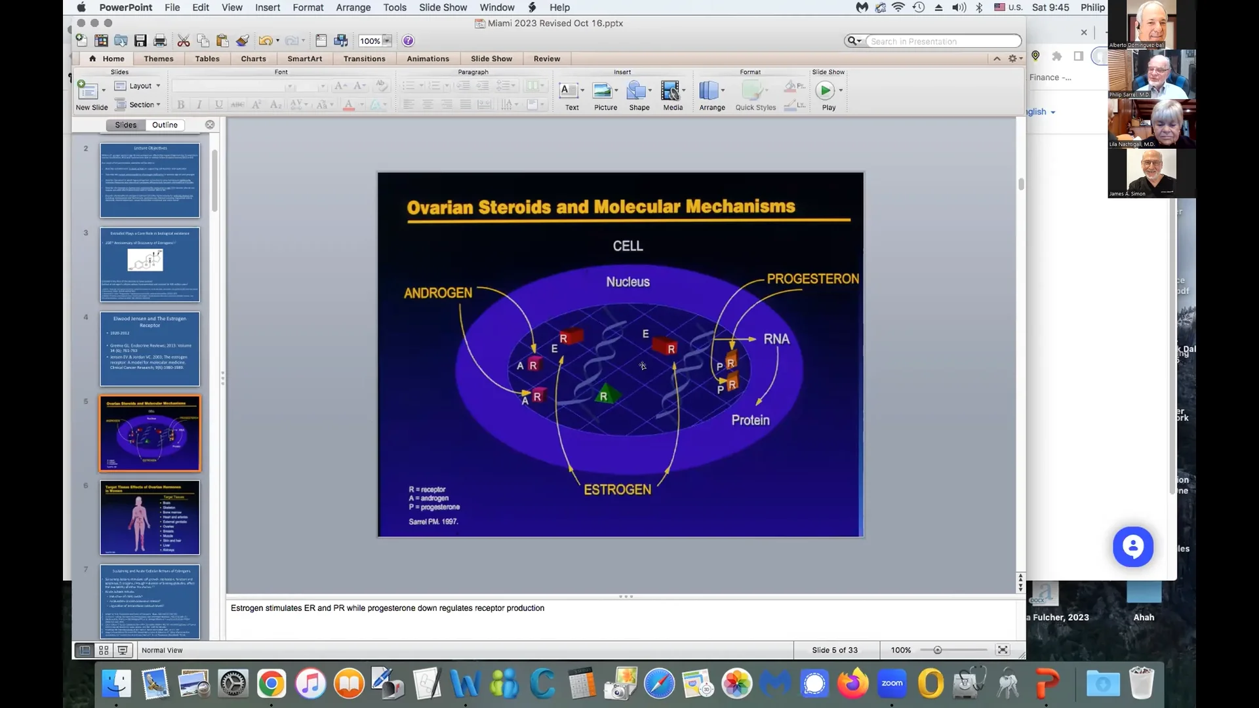1259x708 pixels.
Task: Open the Media Browser toolbar icon
Action: [x=340, y=41]
